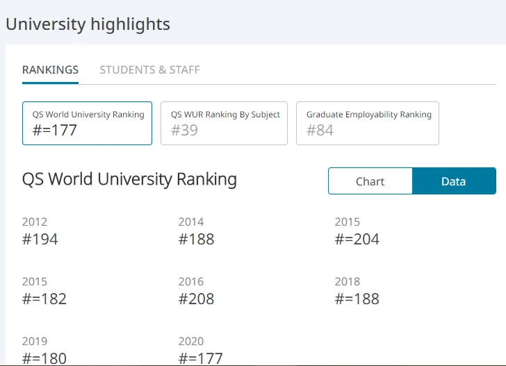Viewport: 506px width, 366px height.
Task: Click the 2014 ranking value #188
Action: click(196, 240)
